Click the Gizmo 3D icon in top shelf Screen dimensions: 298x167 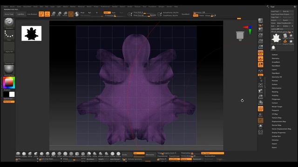[71, 14]
